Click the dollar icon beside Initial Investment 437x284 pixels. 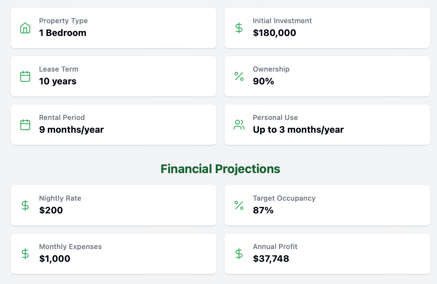[239, 28]
